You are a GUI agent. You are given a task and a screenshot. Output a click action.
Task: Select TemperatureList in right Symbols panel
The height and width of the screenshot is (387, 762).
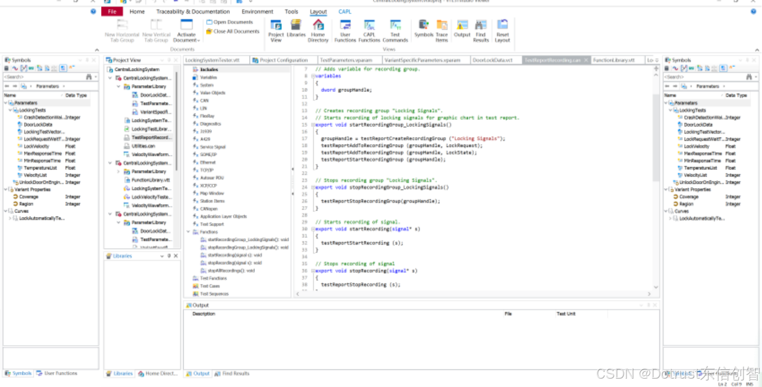[x=700, y=168]
